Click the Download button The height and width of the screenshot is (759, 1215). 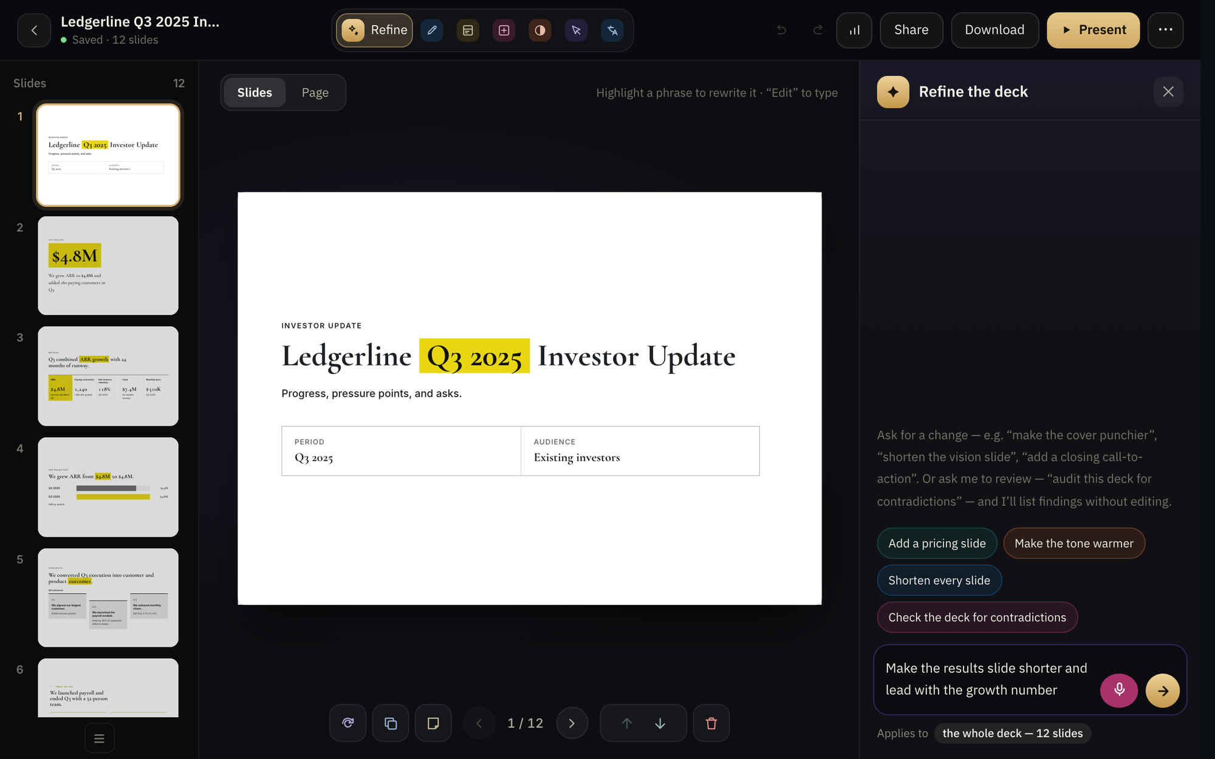coord(994,30)
